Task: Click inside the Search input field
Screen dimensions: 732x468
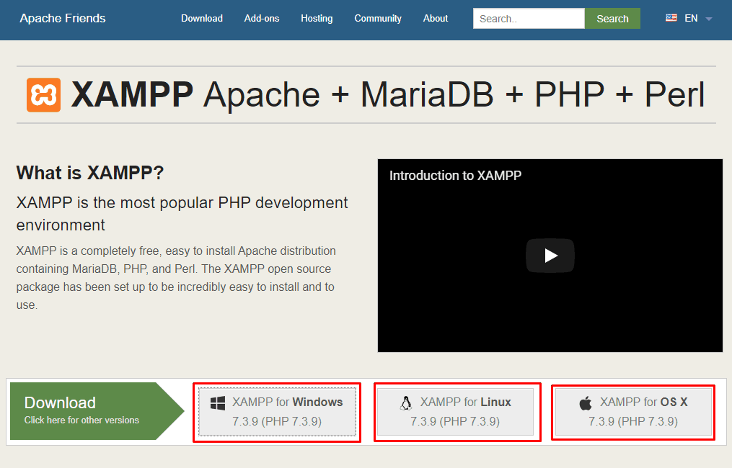Action: (x=529, y=19)
